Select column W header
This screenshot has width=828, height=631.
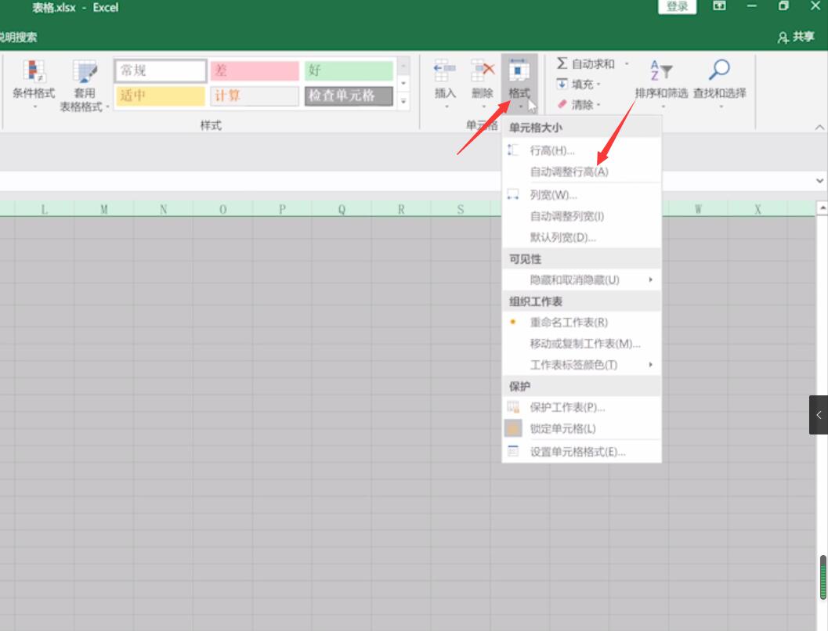tap(698, 210)
